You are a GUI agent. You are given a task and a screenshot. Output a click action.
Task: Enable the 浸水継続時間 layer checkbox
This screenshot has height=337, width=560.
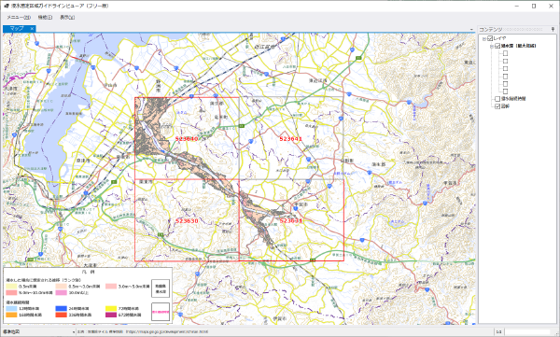click(x=497, y=99)
